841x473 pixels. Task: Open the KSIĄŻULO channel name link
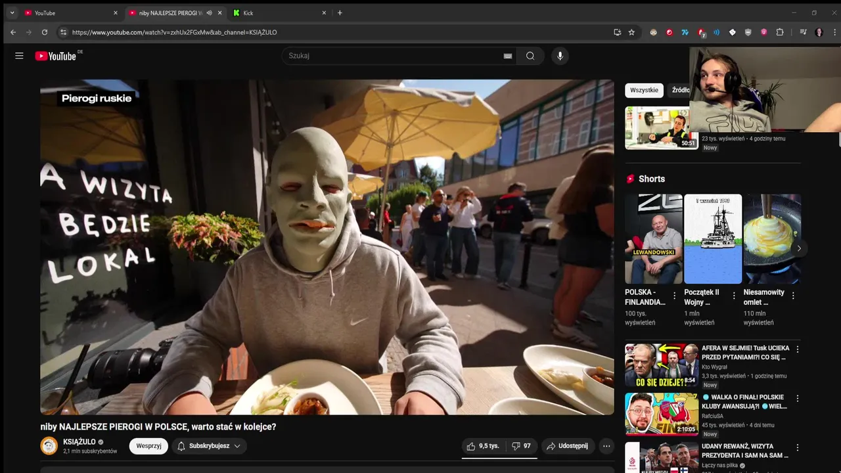coord(80,442)
